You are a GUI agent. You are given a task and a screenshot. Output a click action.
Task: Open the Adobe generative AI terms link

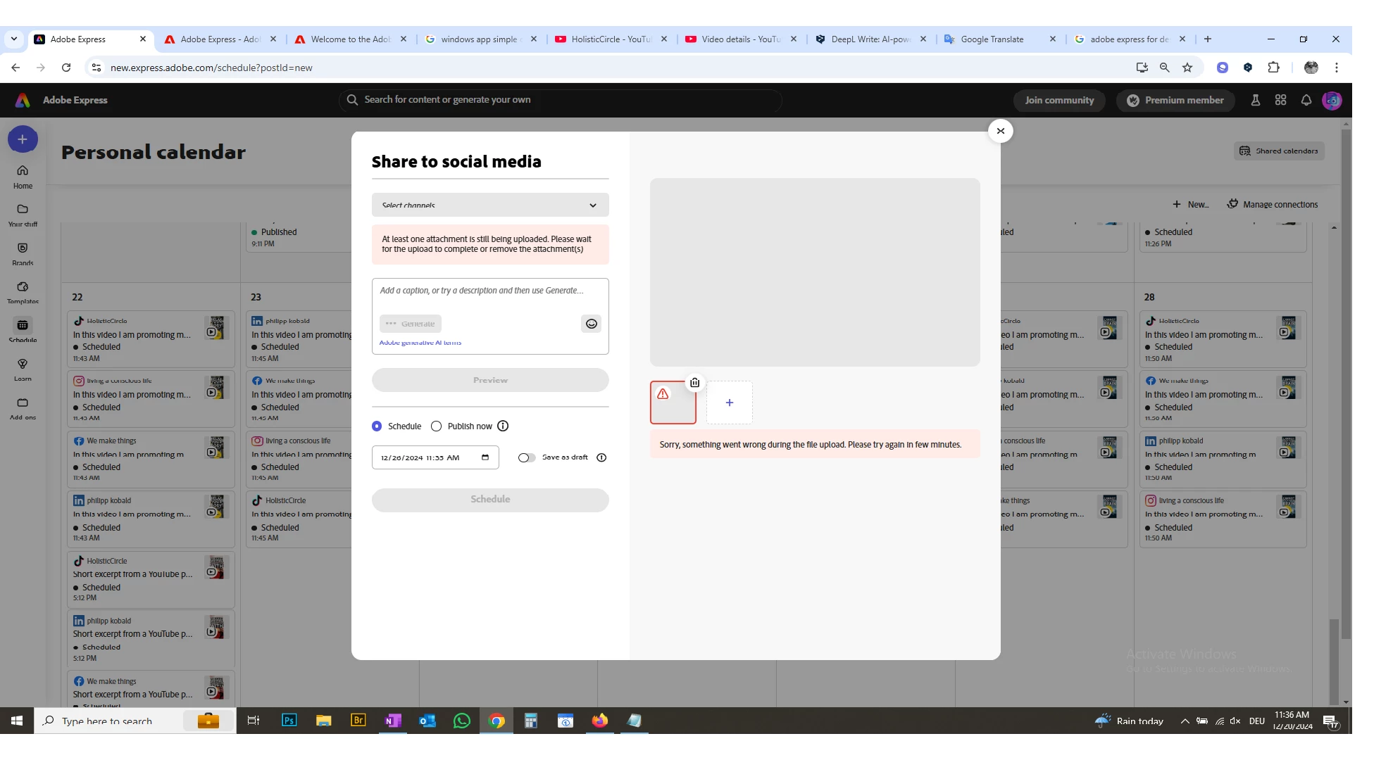(x=420, y=343)
